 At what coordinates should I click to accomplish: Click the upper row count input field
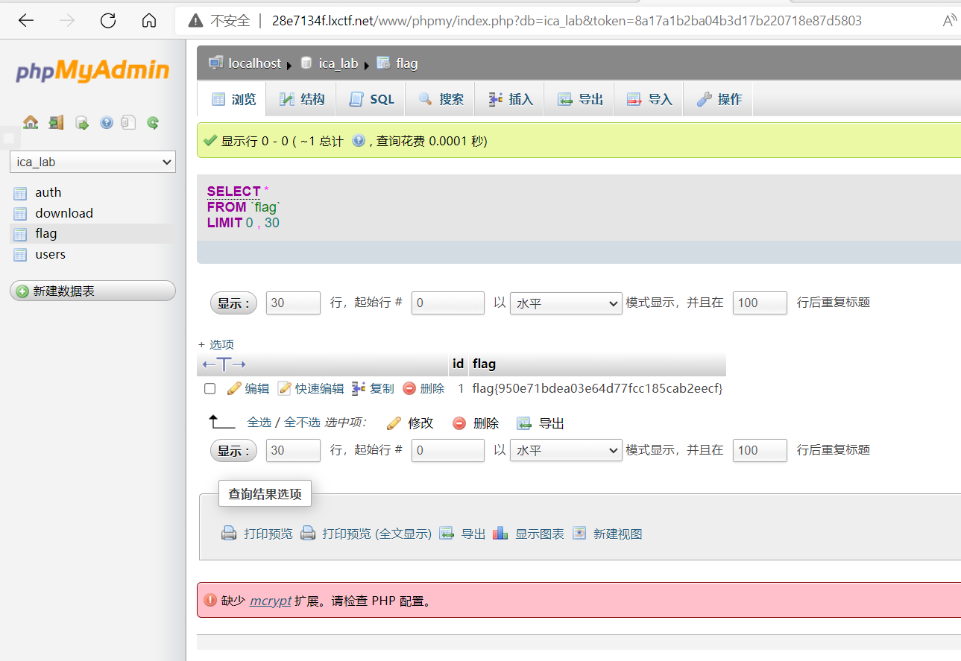(292, 303)
